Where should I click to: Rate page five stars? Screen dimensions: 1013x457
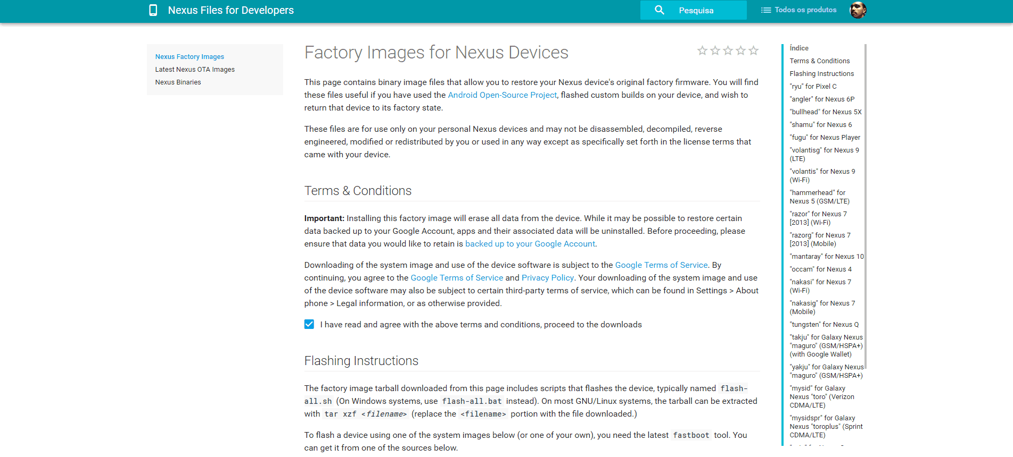coord(753,50)
